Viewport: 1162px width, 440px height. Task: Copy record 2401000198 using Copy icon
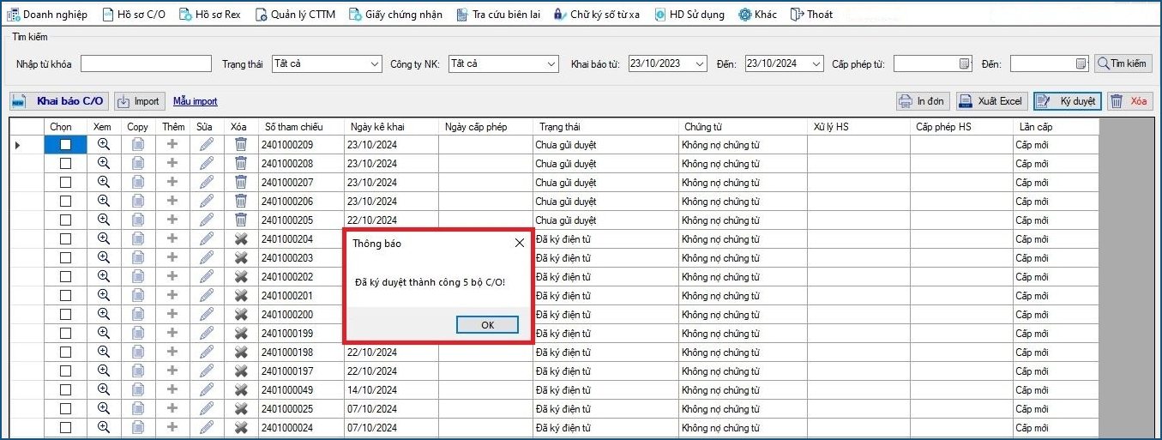pos(138,352)
